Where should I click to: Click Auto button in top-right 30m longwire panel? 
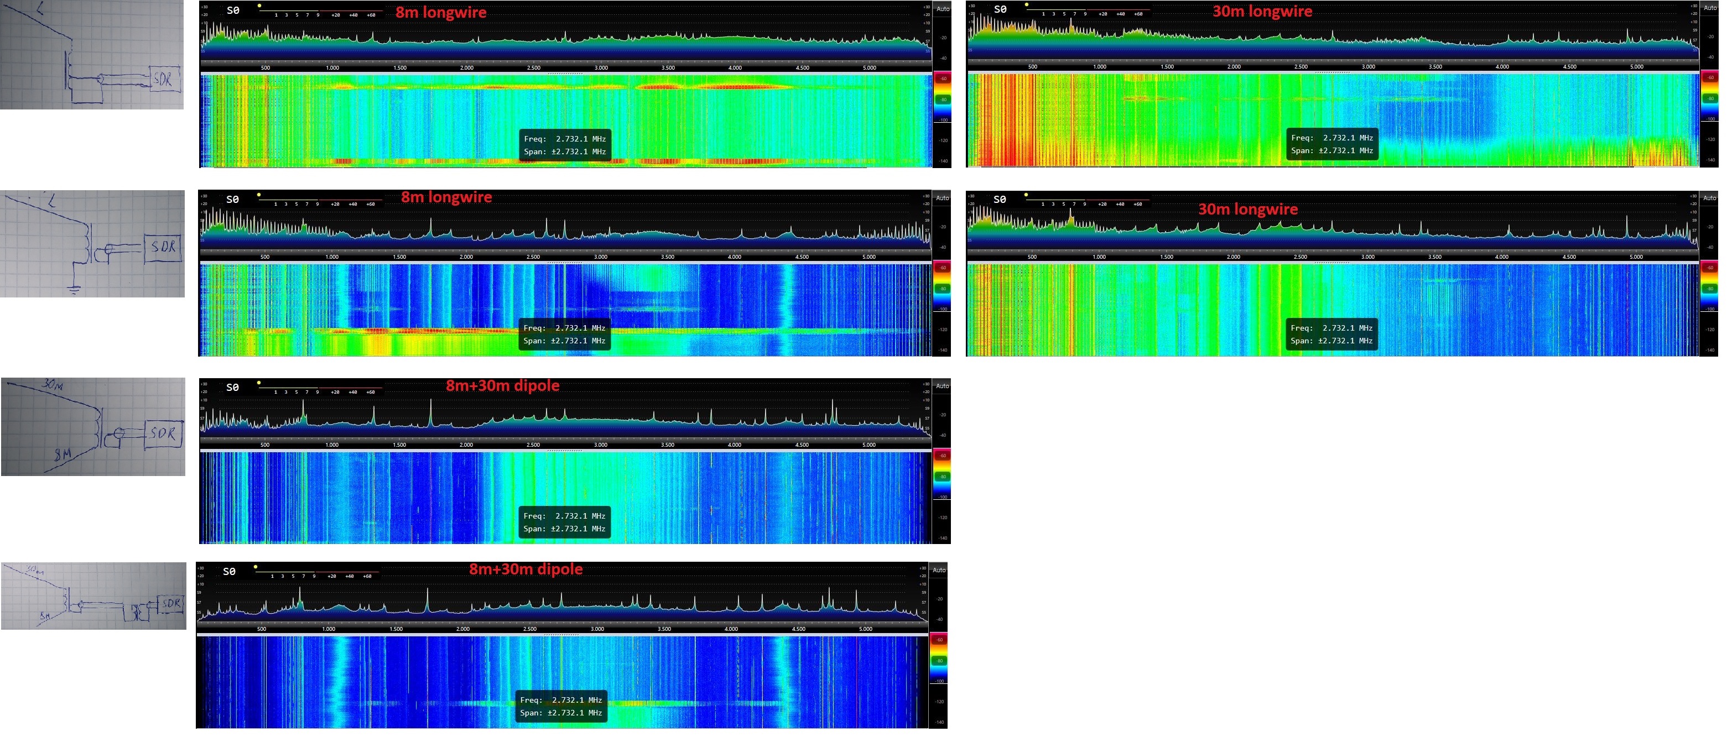(1710, 8)
